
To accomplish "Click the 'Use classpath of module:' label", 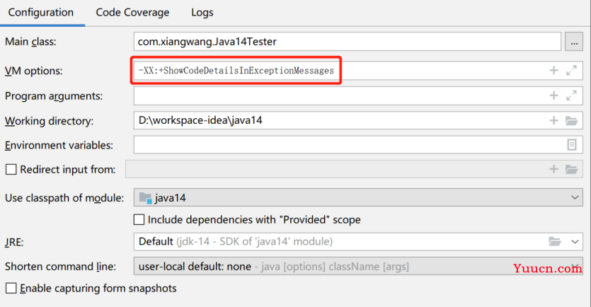I will click(64, 198).
